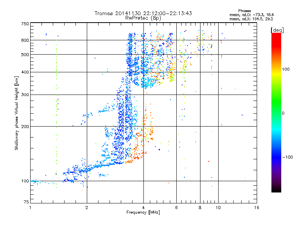Screen dimensions: 302x226
Task: Click the x-axis label 'Frequency [MHz]'
Action: coord(143,212)
